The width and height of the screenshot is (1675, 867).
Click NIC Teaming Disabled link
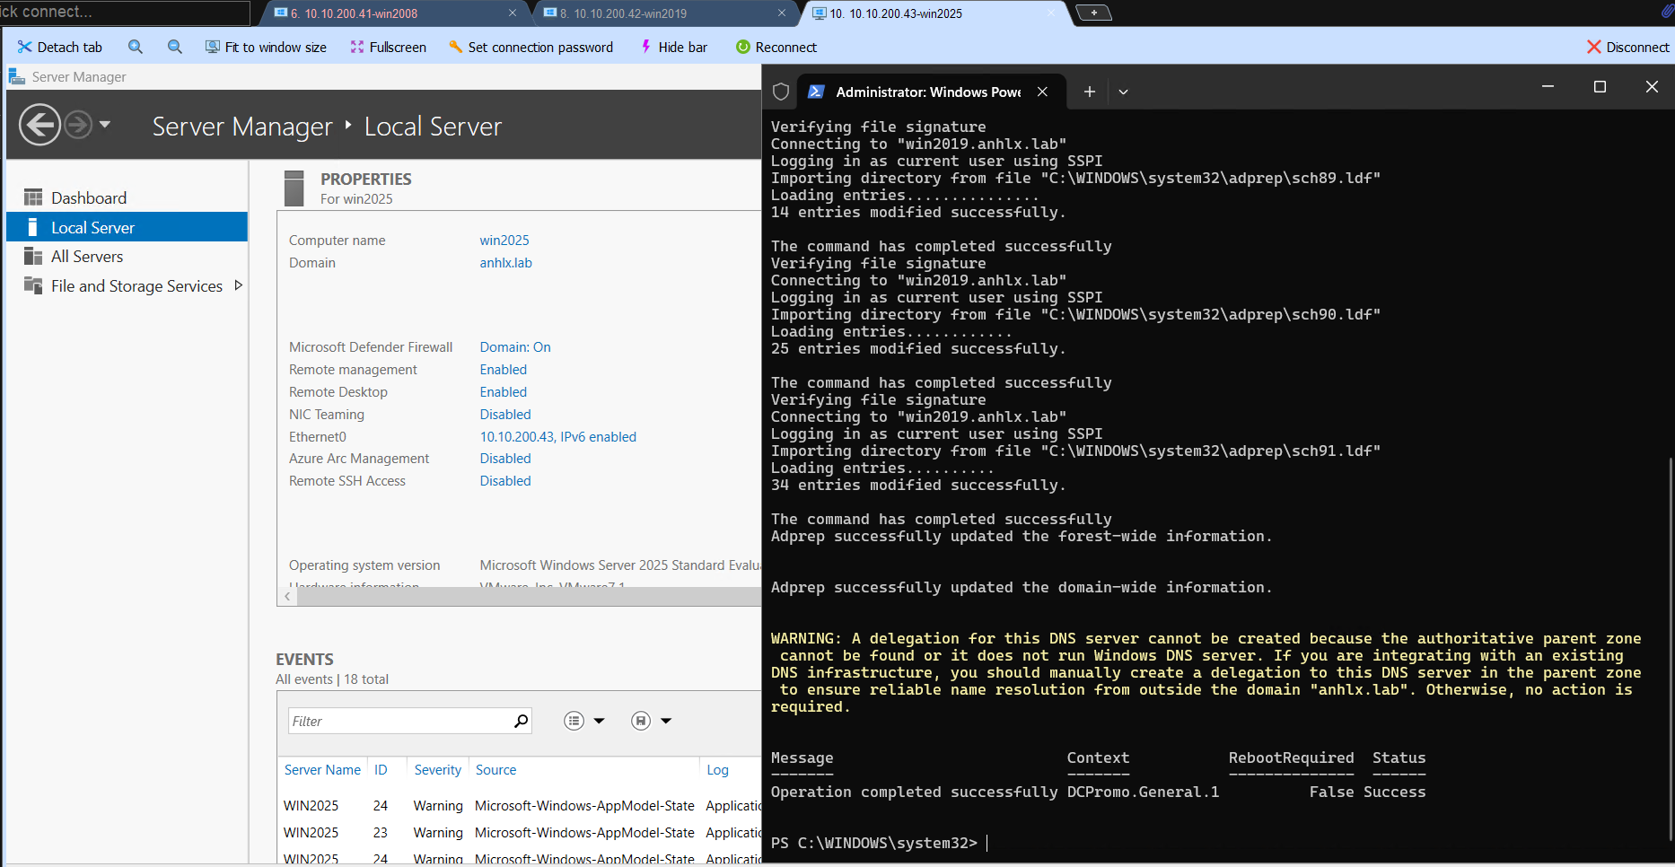(505, 415)
